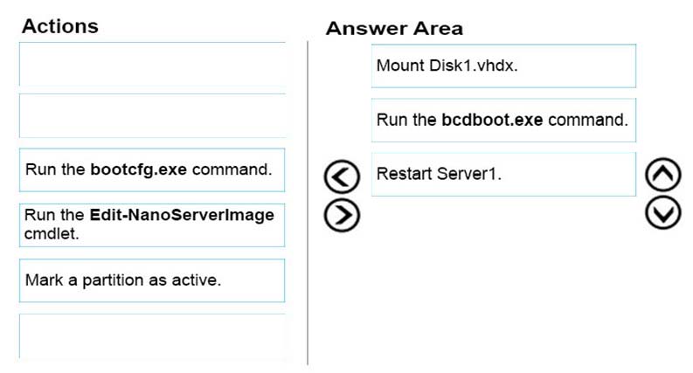Click the bold 'bootcfg.exe' text

pos(138,169)
